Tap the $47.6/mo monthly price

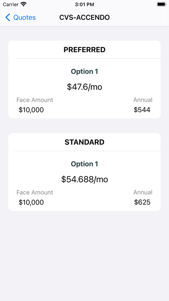click(84, 87)
